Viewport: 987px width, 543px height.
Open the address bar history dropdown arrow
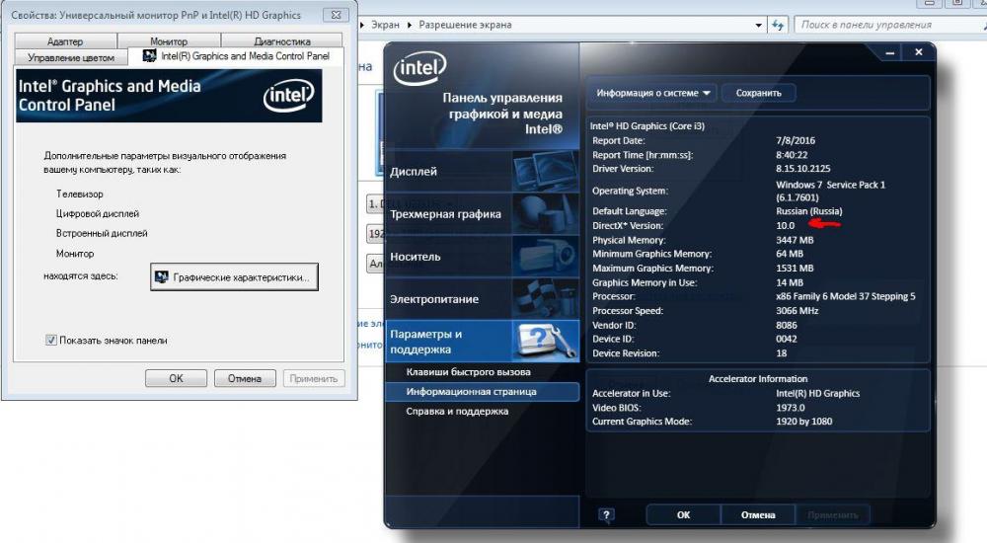coord(758,26)
